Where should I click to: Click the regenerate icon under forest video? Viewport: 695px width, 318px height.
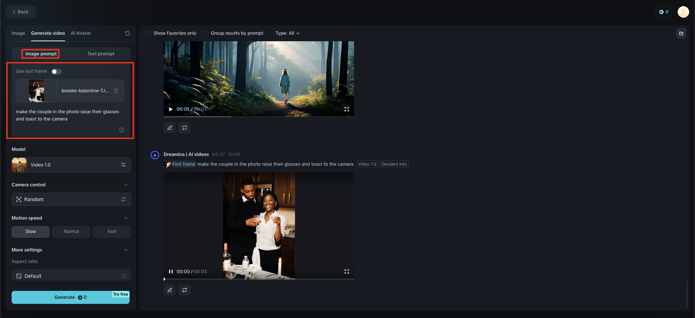click(185, 128)
